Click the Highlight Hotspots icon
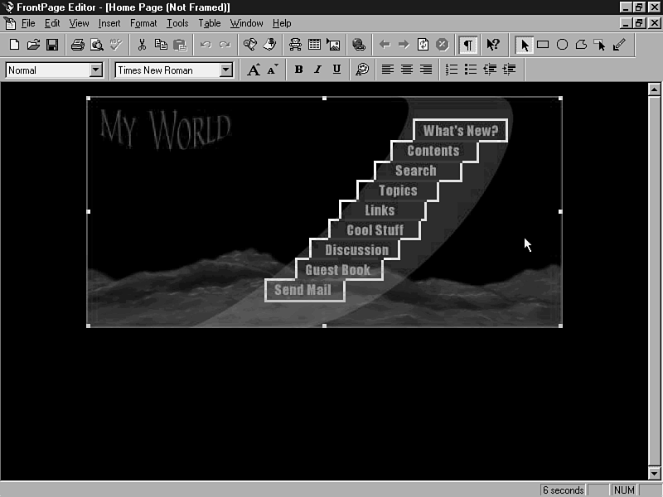 tap(600, 45)
